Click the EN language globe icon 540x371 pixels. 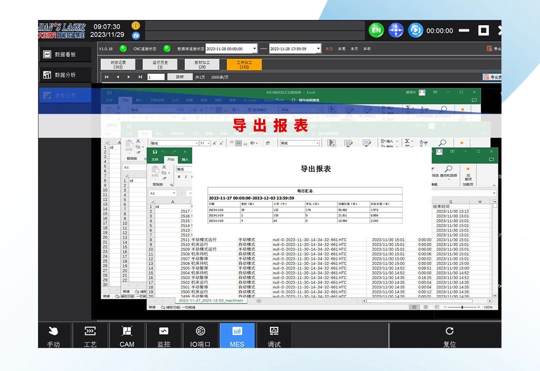pos(375,30)
